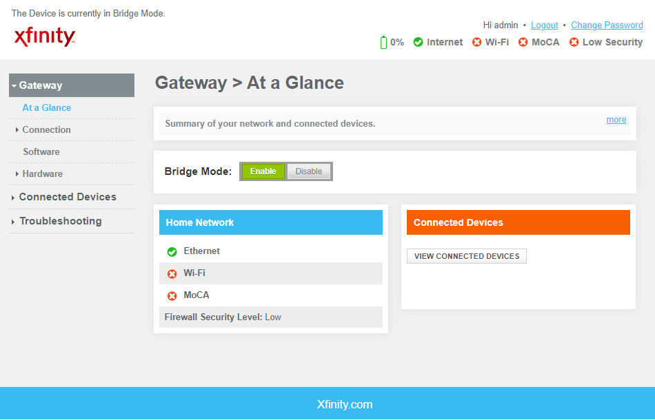Open the Software menu item

point(41,151)
